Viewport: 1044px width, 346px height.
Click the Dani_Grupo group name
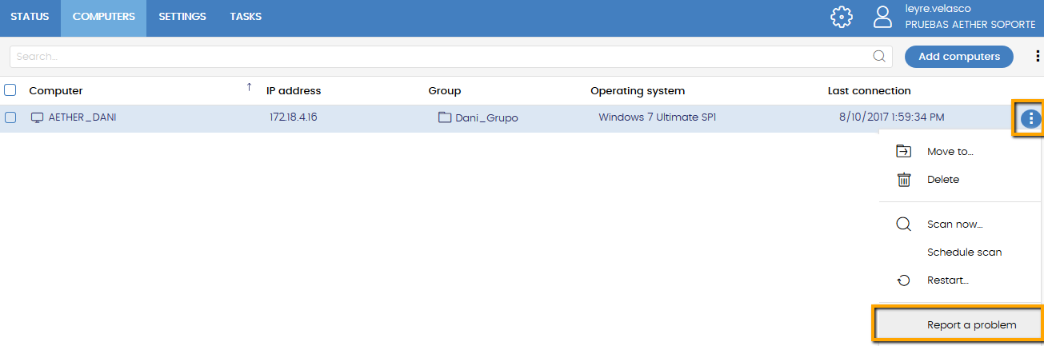tap(486, 118)
